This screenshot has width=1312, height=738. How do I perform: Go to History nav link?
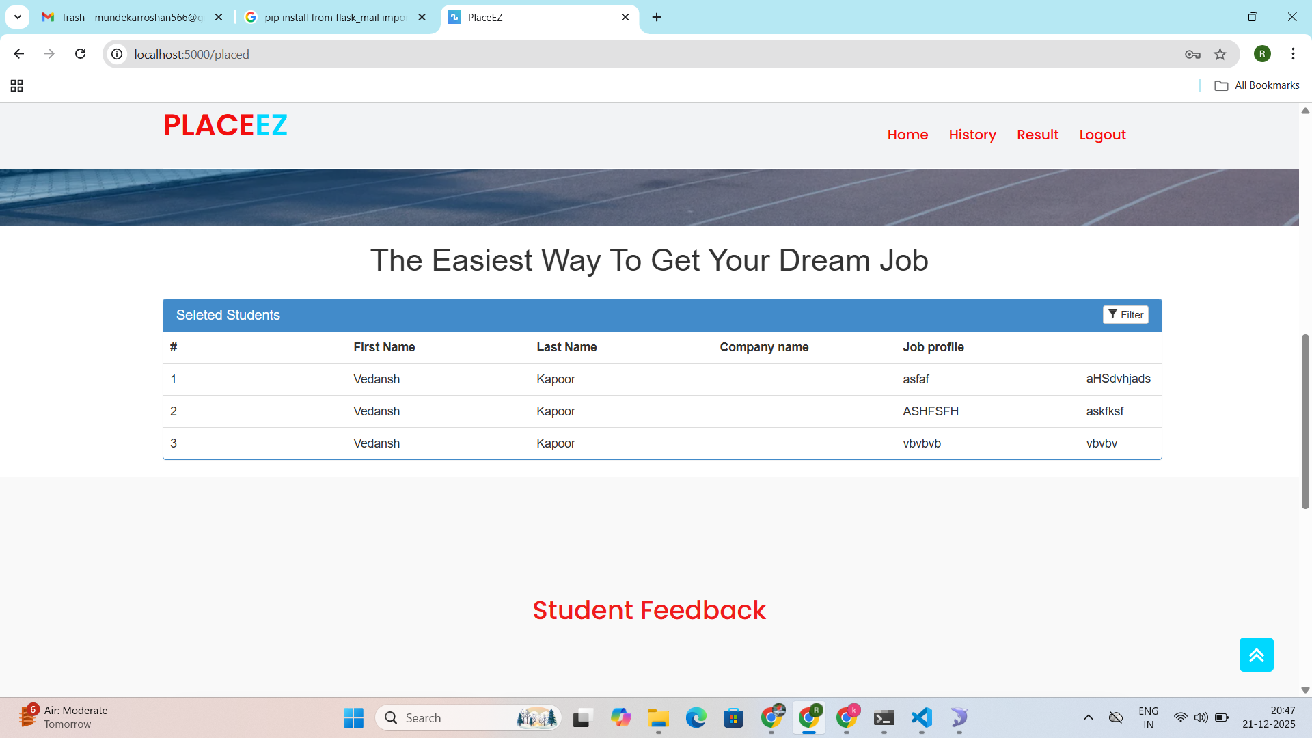[x=972, y=135]
